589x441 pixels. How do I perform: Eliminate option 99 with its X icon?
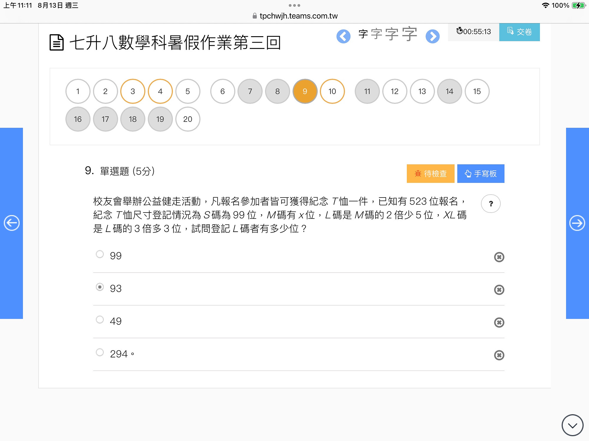click(x=499, y=257)
